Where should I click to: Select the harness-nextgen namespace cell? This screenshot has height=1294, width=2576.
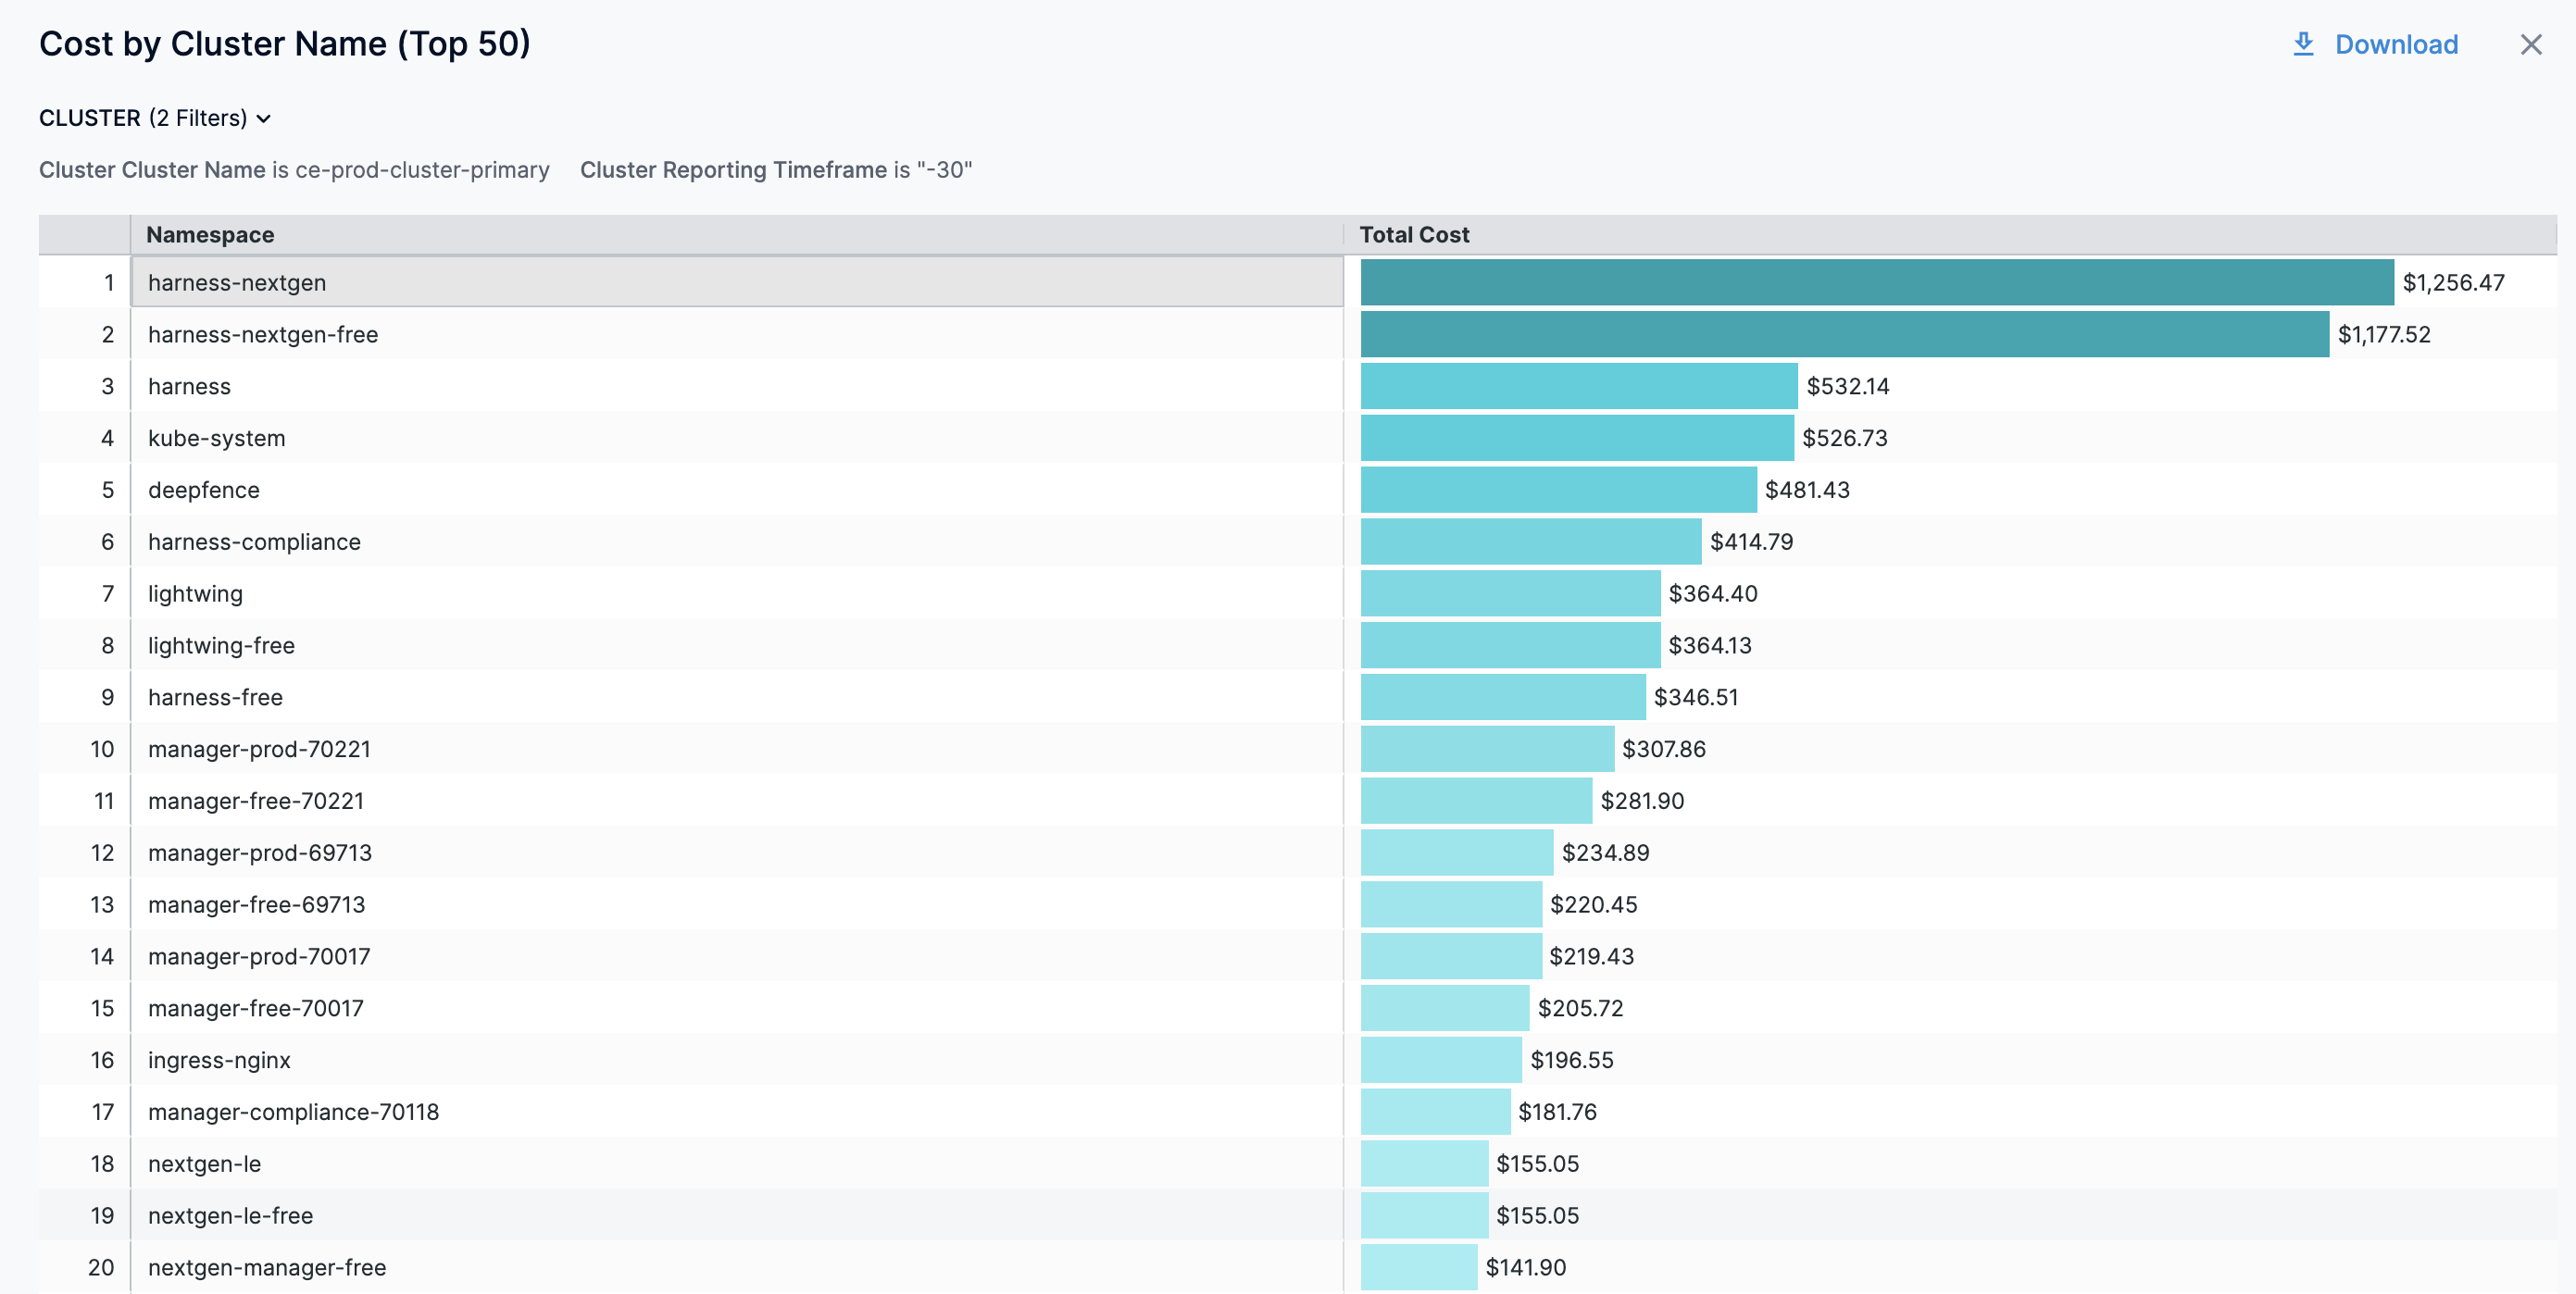click(237, 283)
